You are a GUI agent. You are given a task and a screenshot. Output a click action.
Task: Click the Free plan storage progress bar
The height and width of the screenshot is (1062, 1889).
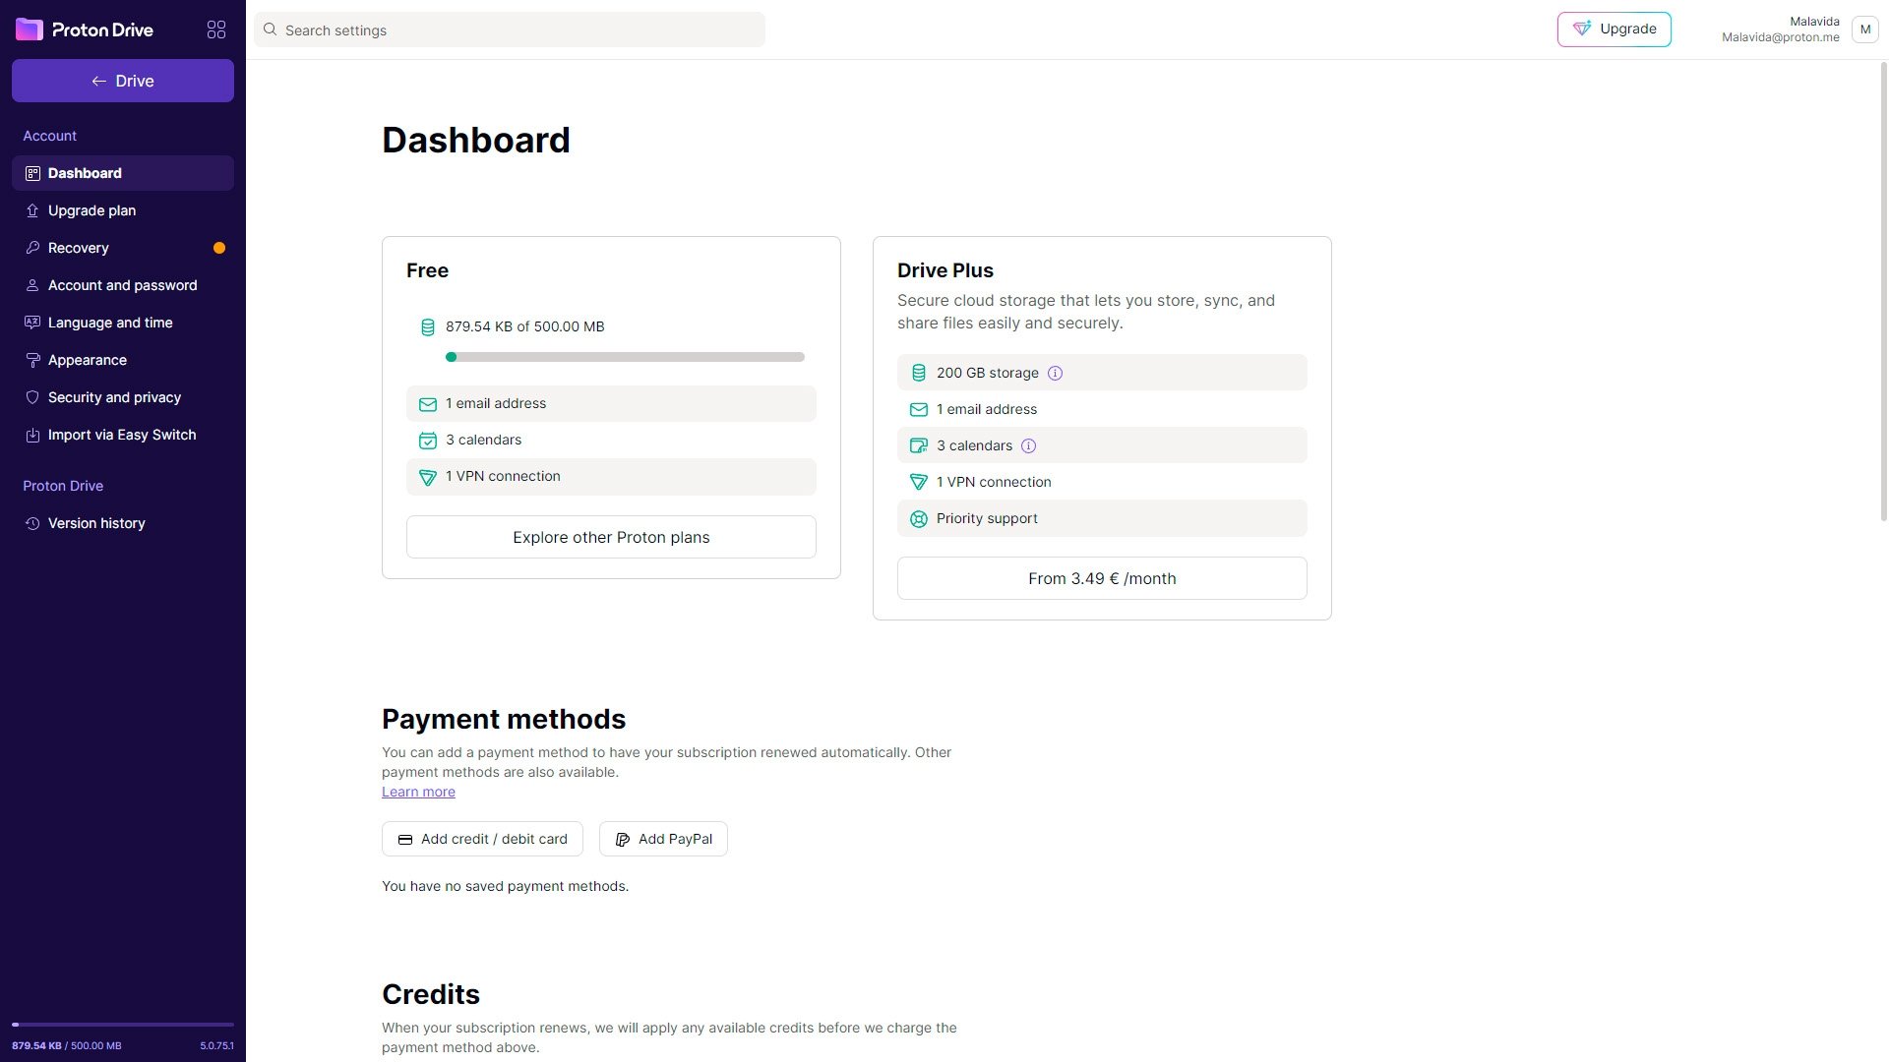tap(625, 357)
